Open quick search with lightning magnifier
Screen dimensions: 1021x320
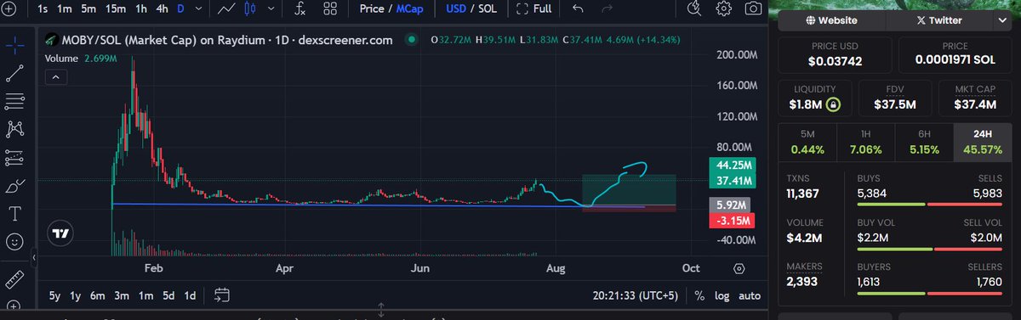[694, 9]
